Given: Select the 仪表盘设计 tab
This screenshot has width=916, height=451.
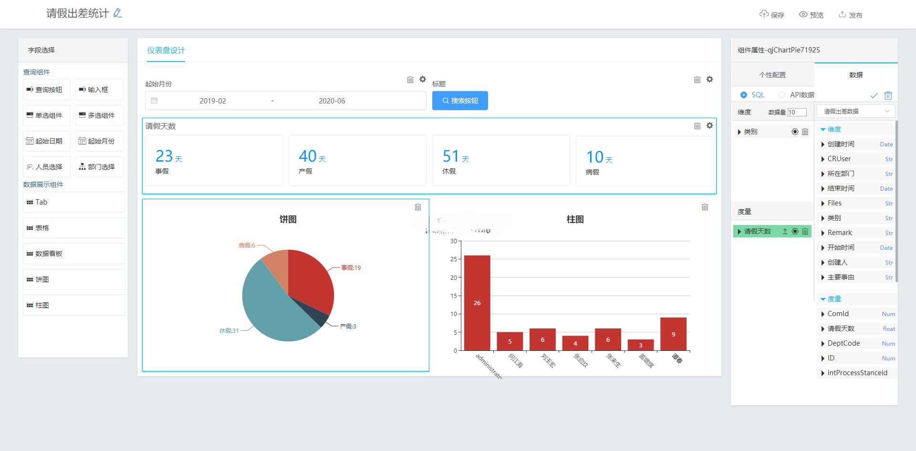Looking at the screenshot, I should (166, 51).
